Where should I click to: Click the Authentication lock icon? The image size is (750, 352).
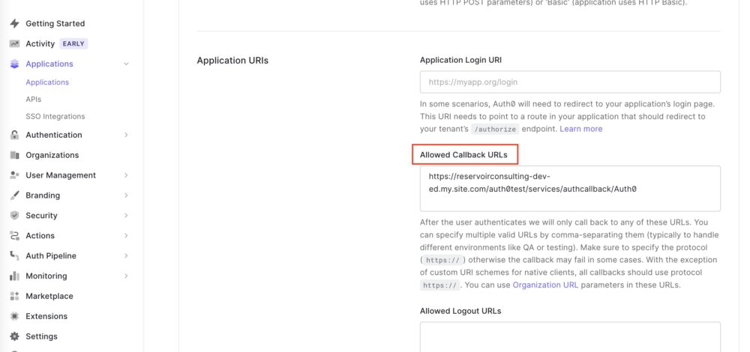[x=14, y=135]
